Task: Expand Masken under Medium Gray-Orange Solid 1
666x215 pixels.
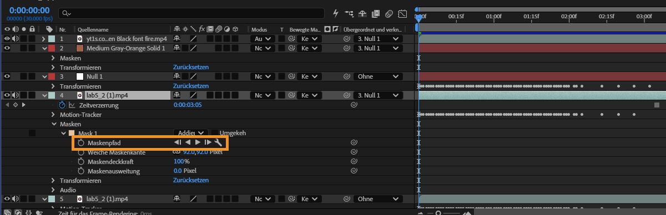Action: pyautogui.click(x=53, y=58)
